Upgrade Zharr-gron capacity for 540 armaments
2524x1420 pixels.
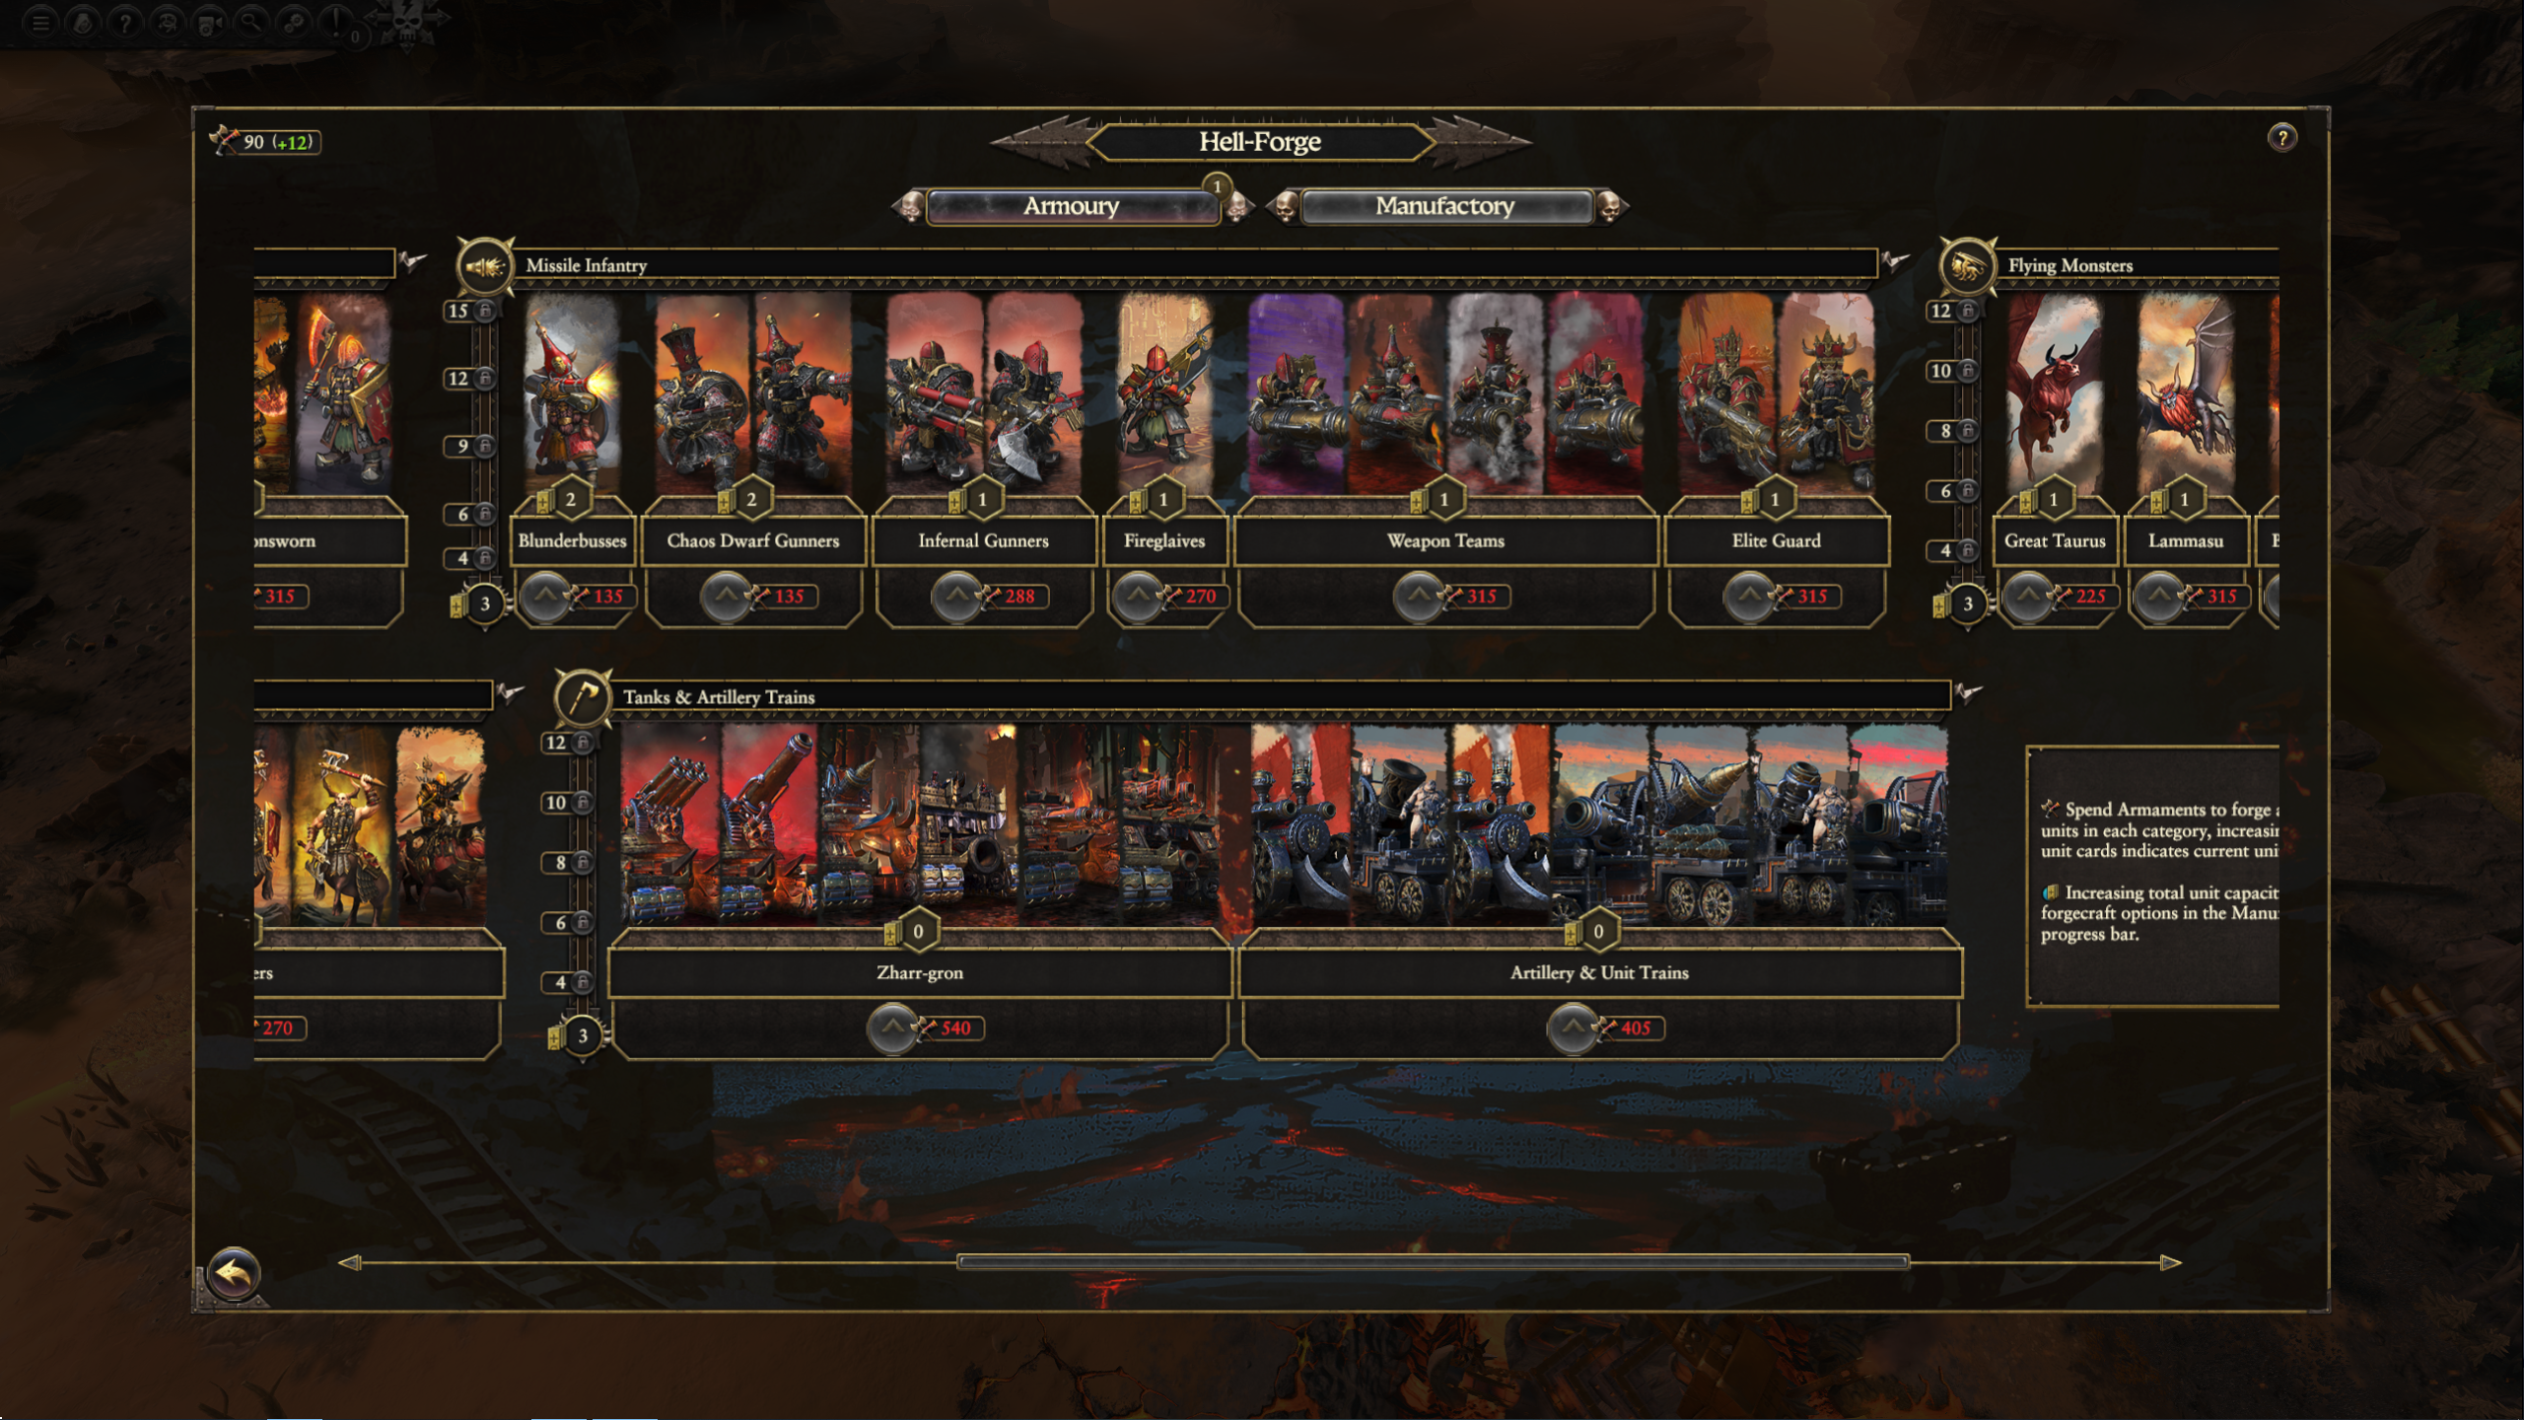pos(891,1029)
